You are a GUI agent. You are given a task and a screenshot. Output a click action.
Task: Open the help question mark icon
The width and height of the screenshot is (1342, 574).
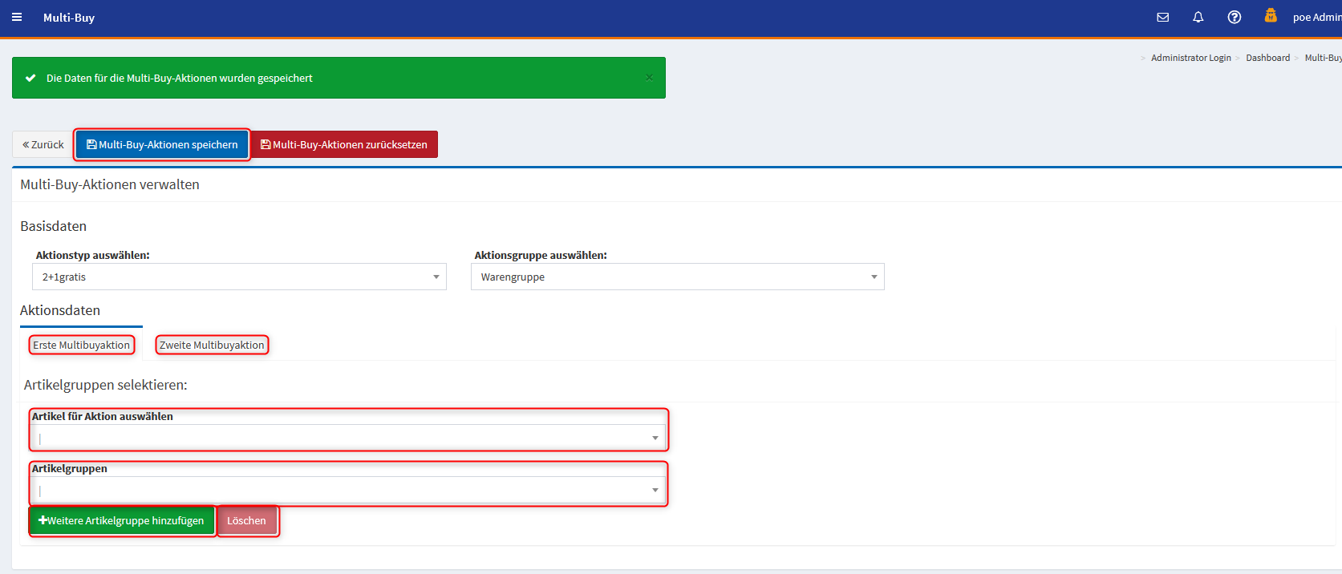(1234, 17)
